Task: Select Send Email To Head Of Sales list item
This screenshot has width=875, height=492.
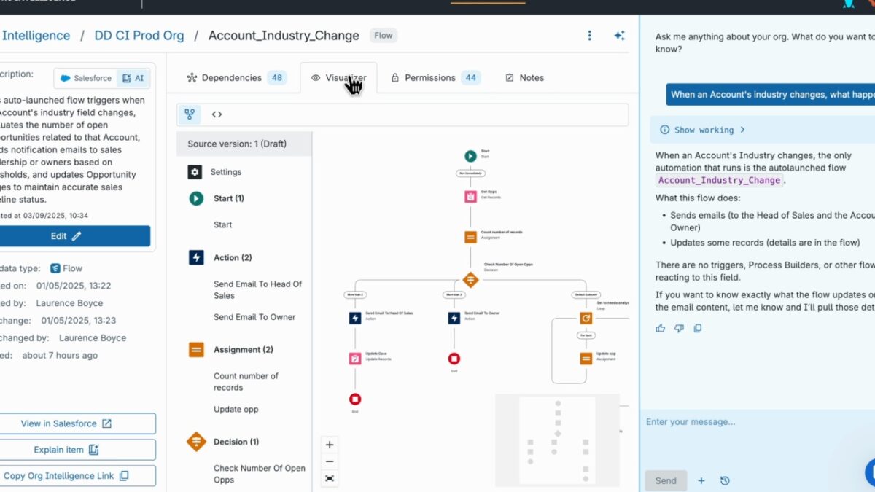Action: pos(257,290)
